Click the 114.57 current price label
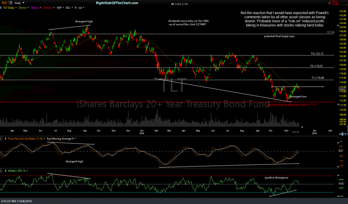 [x=342, y=89]
